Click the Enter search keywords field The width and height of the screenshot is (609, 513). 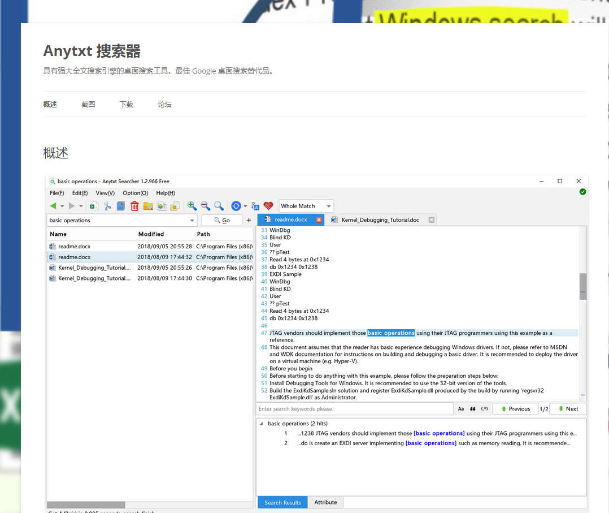[355, 409]
